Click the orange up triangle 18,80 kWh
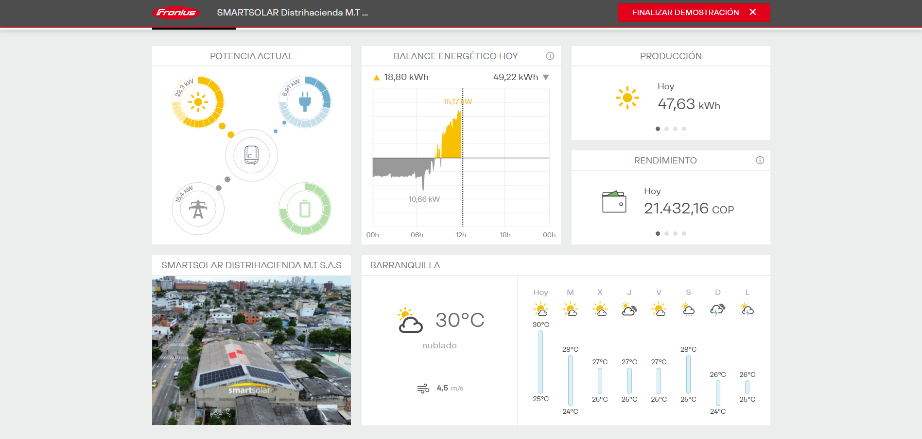This screenshot has width=922, height=439. 376,78
